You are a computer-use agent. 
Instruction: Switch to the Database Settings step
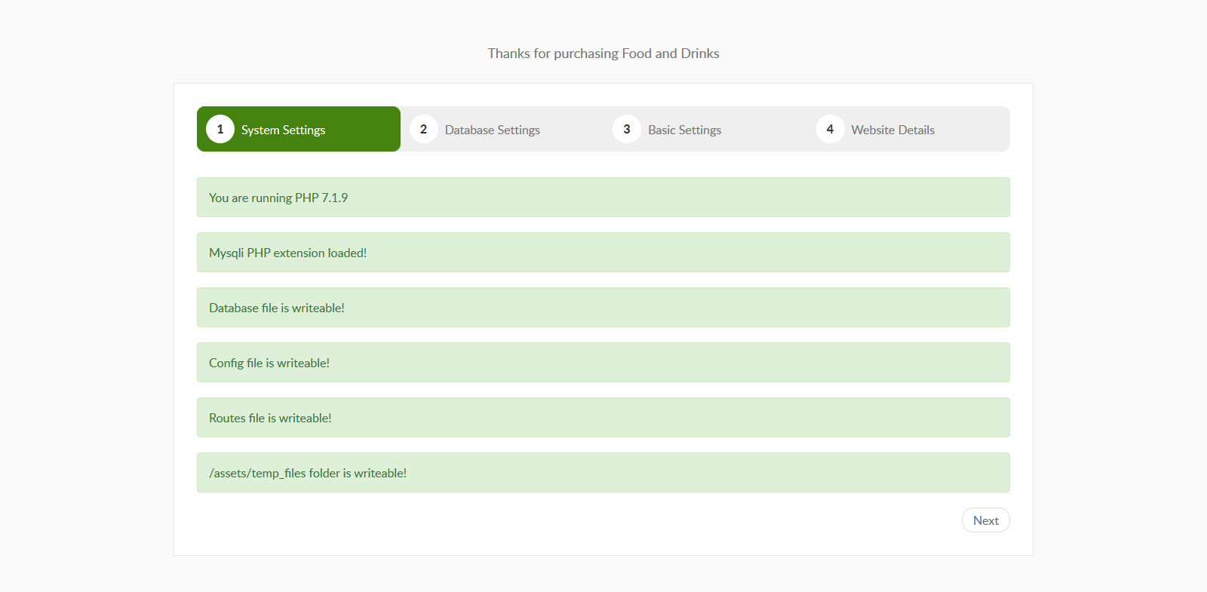502,129
